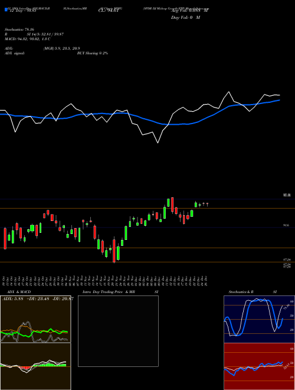This screenshot has height=390, width=295.
Task: Click the 95.16 price axis label
Action: click(x=287, y=195)
